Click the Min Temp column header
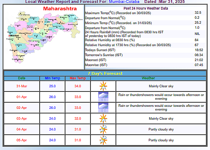 click(x=52, y=78)
